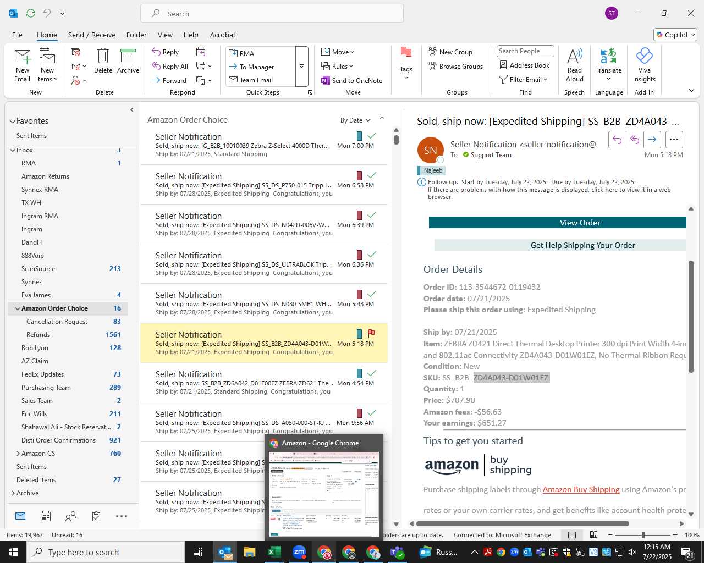
Task: Click the Reply arrow in reading pane
Action: tap(617, 140)
